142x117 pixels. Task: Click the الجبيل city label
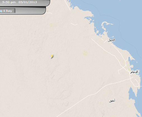pos(111,40)
